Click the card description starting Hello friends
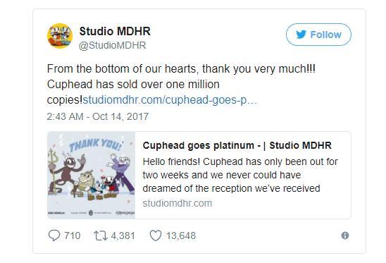 (x=240, y=175)
